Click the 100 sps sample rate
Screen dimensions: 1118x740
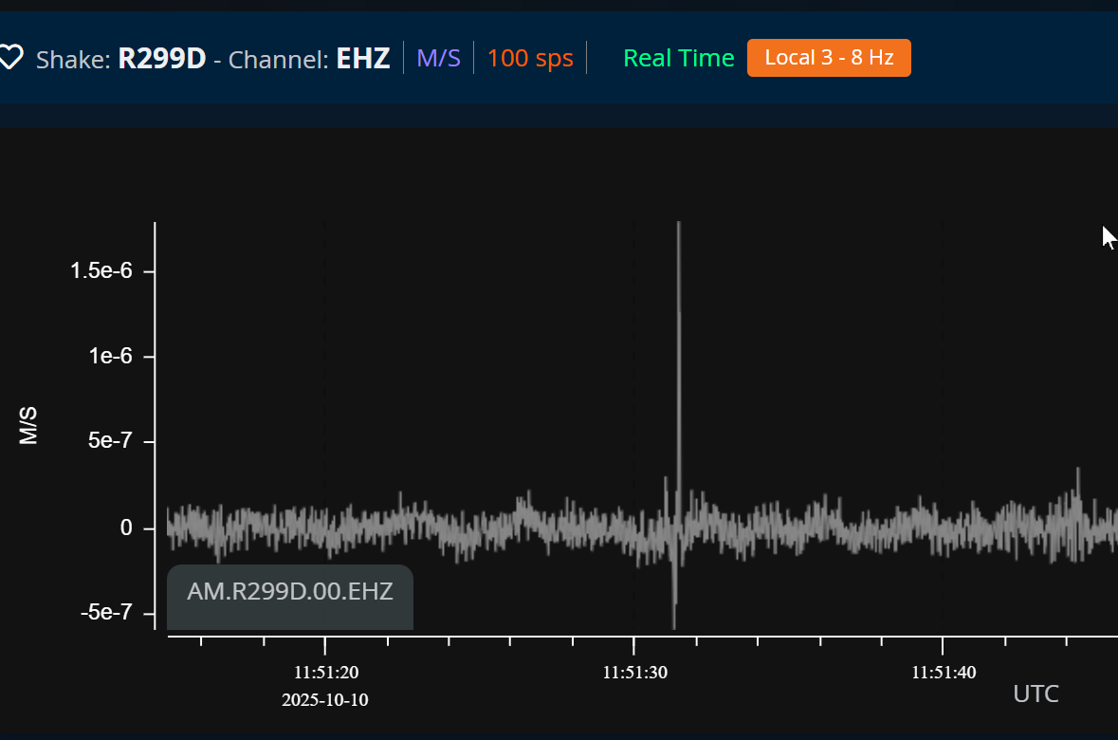(530, 59)
